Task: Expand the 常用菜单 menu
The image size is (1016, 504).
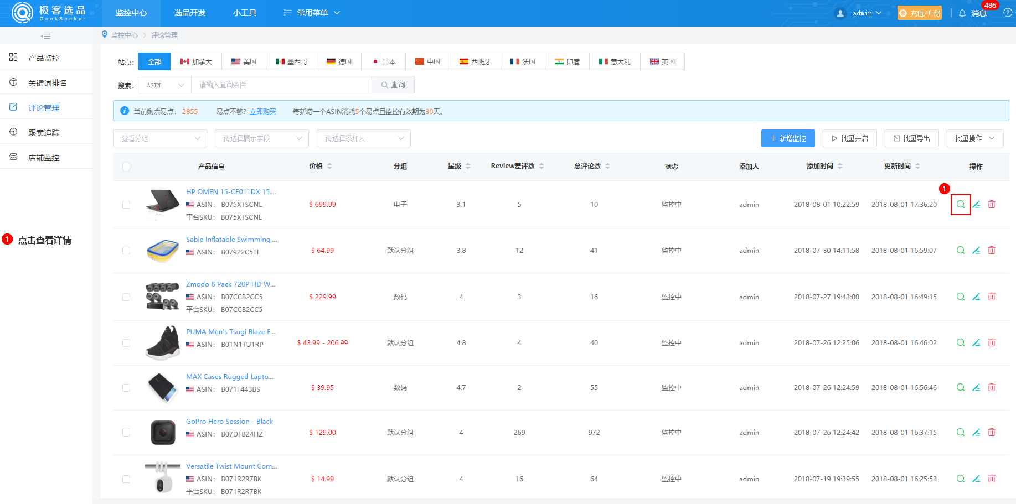Action: 312,13
